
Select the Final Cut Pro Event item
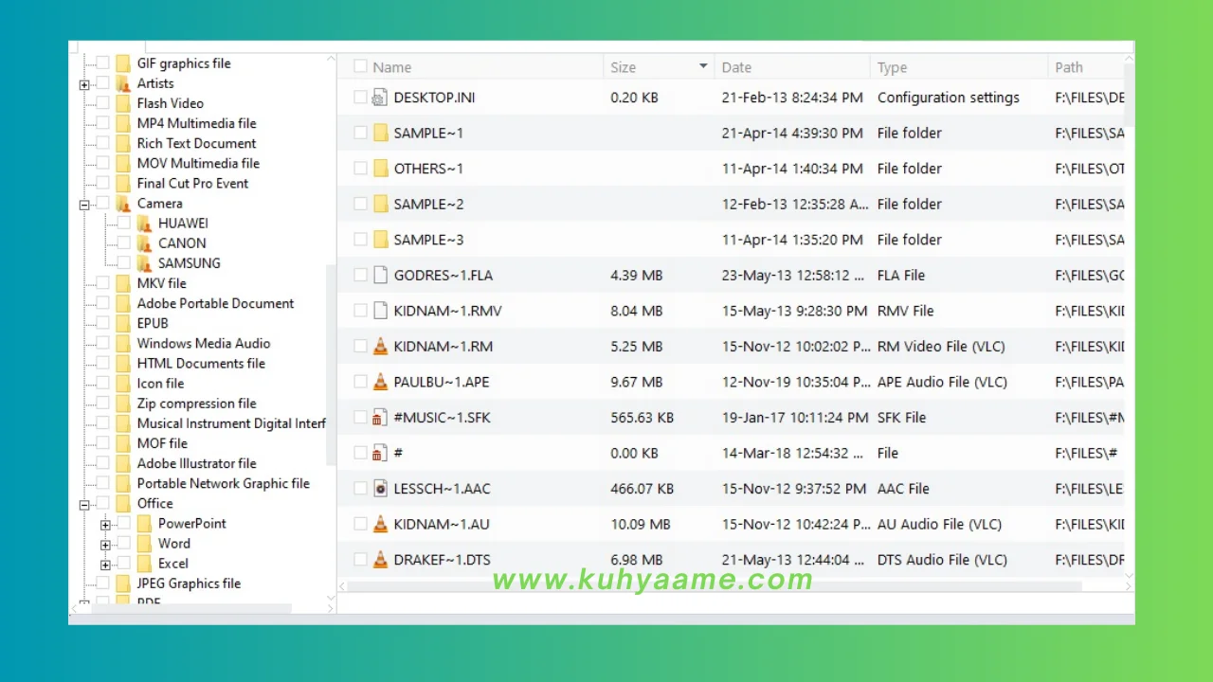click(x=192, y=183)
